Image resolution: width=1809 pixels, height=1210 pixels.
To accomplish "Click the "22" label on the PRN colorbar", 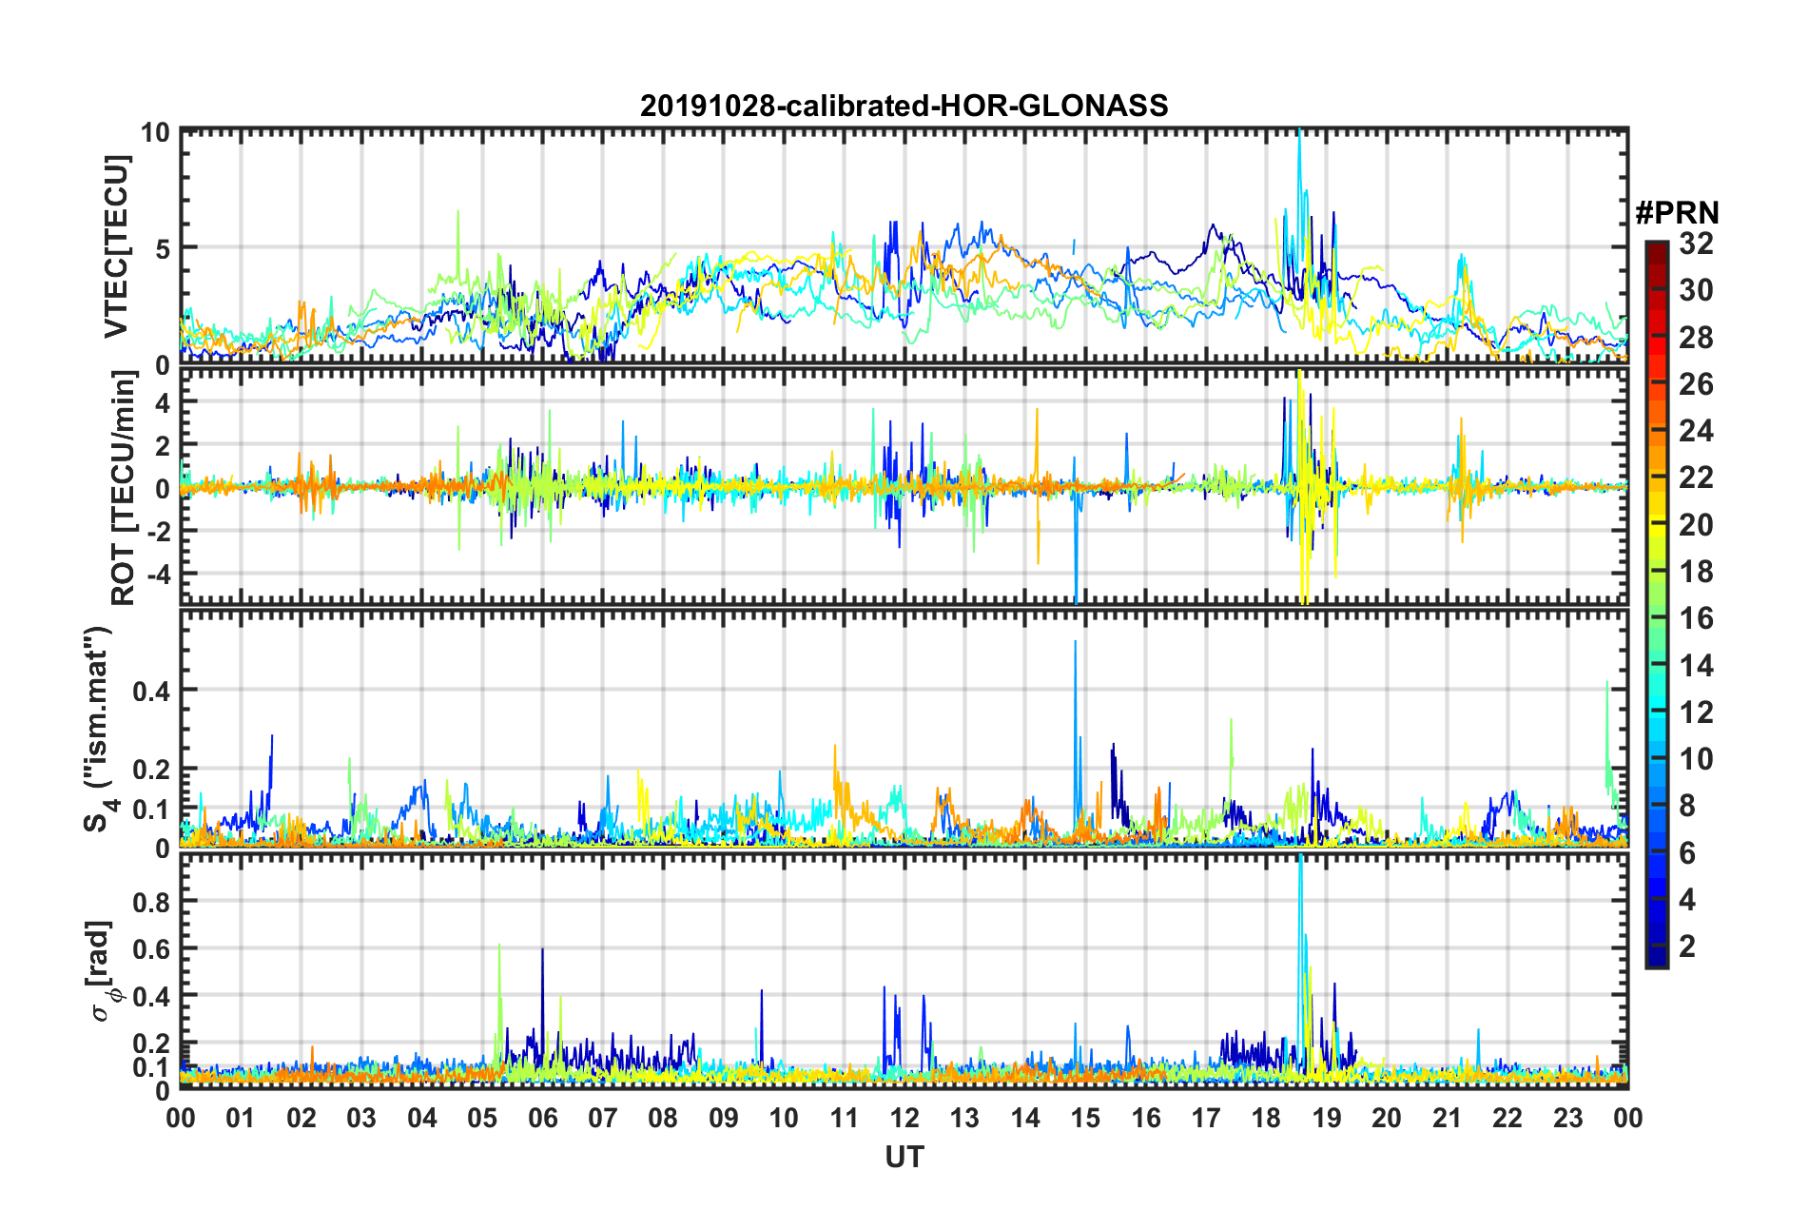I will 1696,478.
